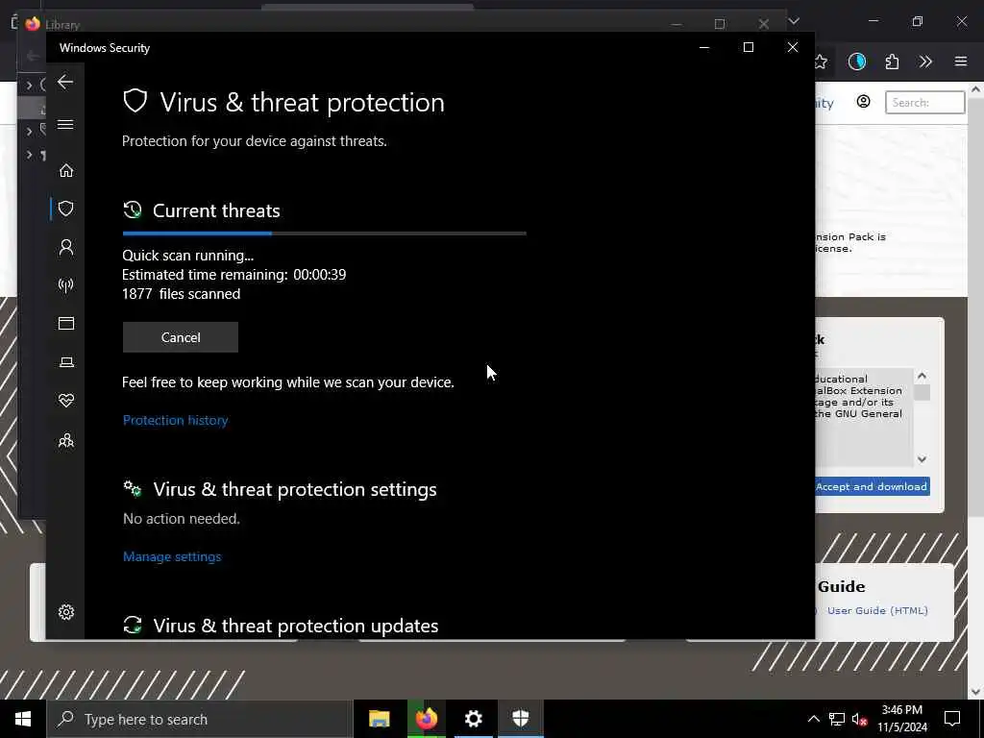Open Firewall & network protection icon
Image resolution: width=984 pixels, height=738 pixels.
[66, 285]
